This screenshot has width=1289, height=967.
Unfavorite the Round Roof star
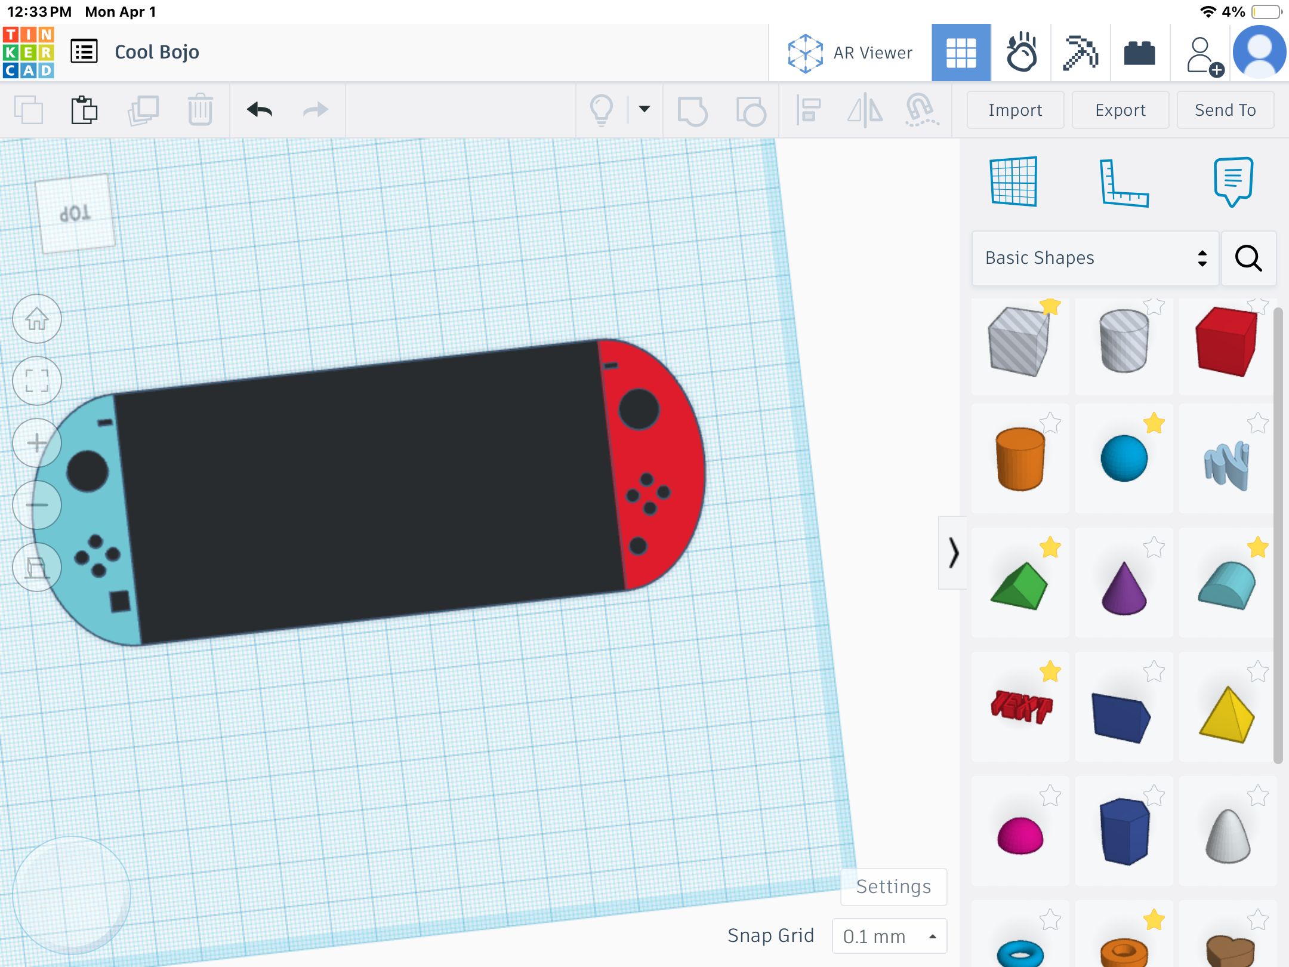click(1258, 548)
